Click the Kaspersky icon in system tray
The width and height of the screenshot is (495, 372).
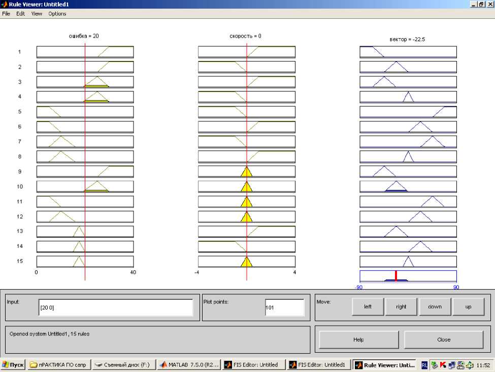442,365
